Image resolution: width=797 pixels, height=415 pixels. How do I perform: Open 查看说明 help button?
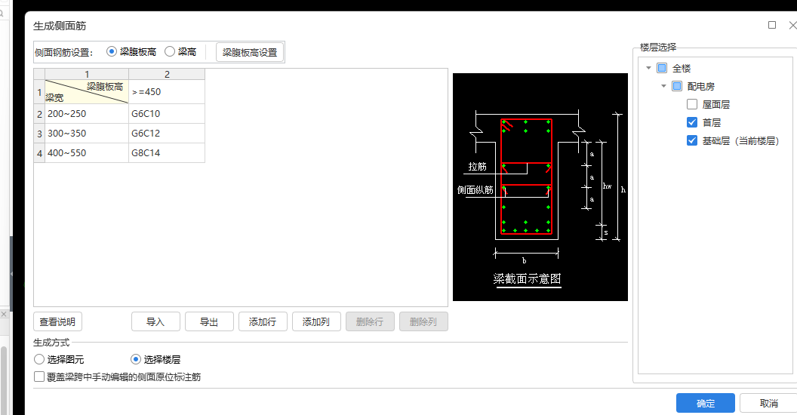(57, 321)
